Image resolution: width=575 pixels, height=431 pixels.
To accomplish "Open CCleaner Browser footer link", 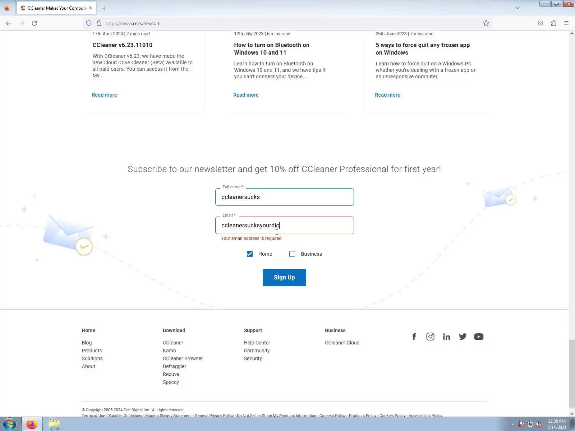I will point(183,358).
